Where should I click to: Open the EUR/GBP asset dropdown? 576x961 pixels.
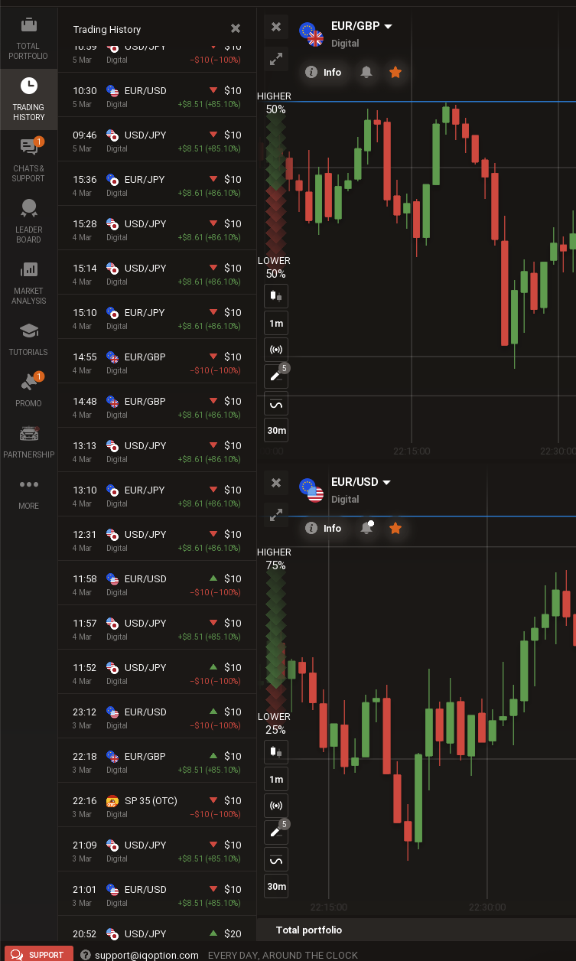pos(388,27)
